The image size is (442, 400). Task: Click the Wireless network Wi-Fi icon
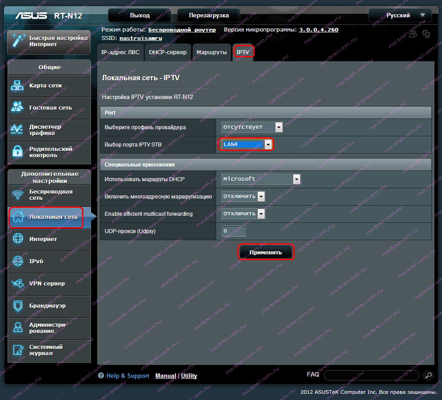(17, 194)
